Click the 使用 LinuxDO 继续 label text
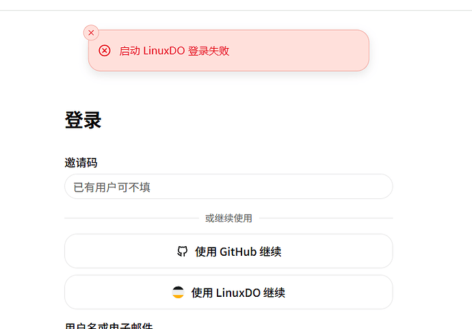This screenshot has height=329, width=472. [238, 293]
